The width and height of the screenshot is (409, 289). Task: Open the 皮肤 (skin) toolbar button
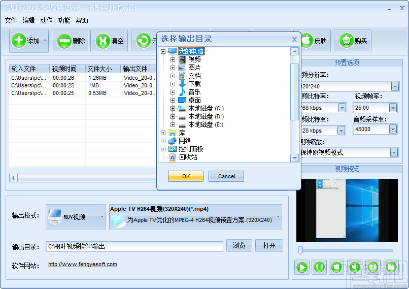click(x=316, y=41)
